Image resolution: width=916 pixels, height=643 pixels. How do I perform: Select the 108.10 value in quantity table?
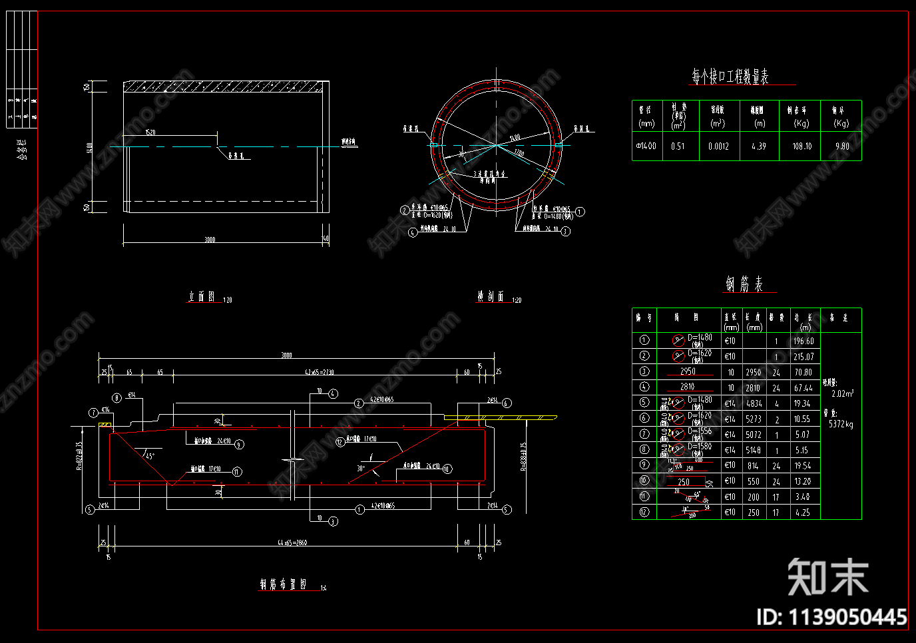pos(801,146)
